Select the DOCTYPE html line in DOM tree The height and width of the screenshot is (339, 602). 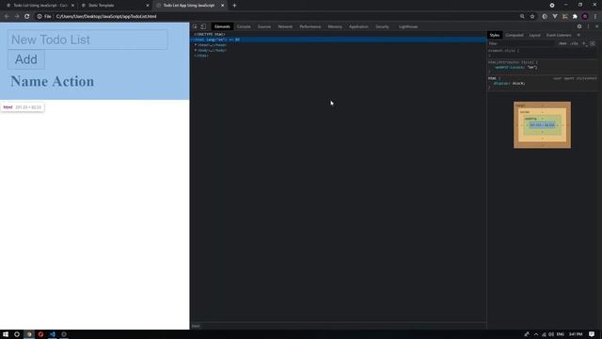click(x=209, y=34)
